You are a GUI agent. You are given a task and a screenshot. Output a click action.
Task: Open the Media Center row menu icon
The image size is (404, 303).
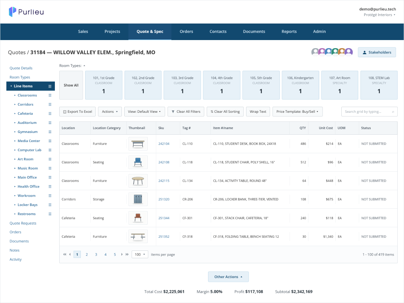coord(50,141)
